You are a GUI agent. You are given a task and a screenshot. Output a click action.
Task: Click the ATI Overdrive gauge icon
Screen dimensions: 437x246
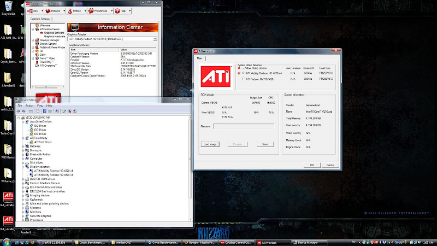pyautogui.click(x=37, y=66)
